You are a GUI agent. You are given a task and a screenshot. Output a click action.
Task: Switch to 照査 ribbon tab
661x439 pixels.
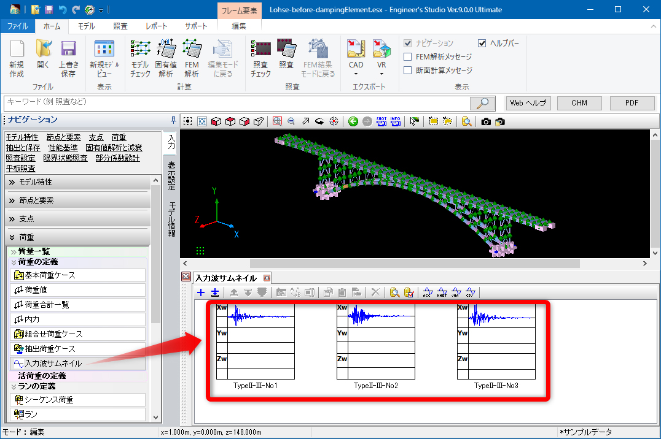[x=120, y=26]
